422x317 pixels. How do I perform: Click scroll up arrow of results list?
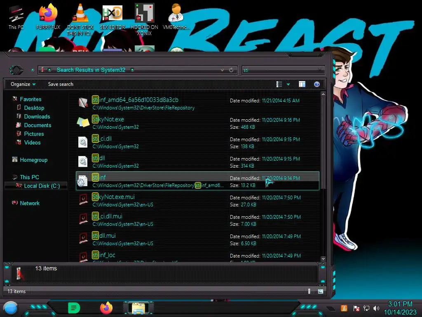pyautogui.click(x=323, y=94)
